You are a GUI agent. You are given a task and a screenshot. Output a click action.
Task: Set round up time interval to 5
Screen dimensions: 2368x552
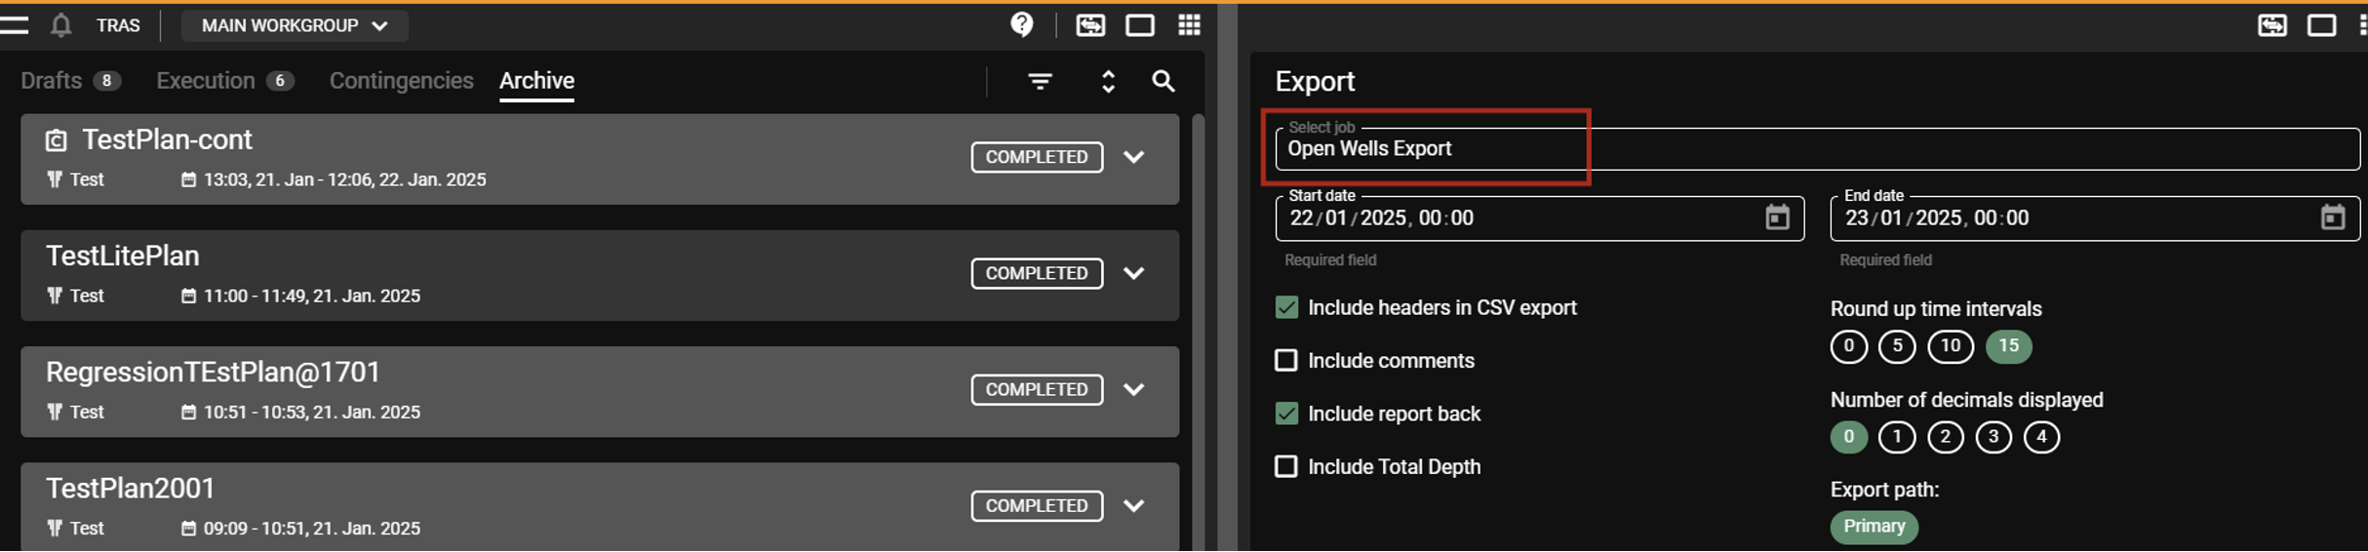1896,346
